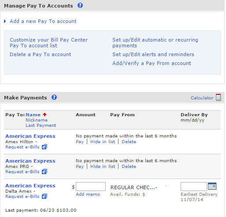The image size is (226, 217).
Task: Click e-Bills icon for Amex Hilton
Action: (44, 147)
